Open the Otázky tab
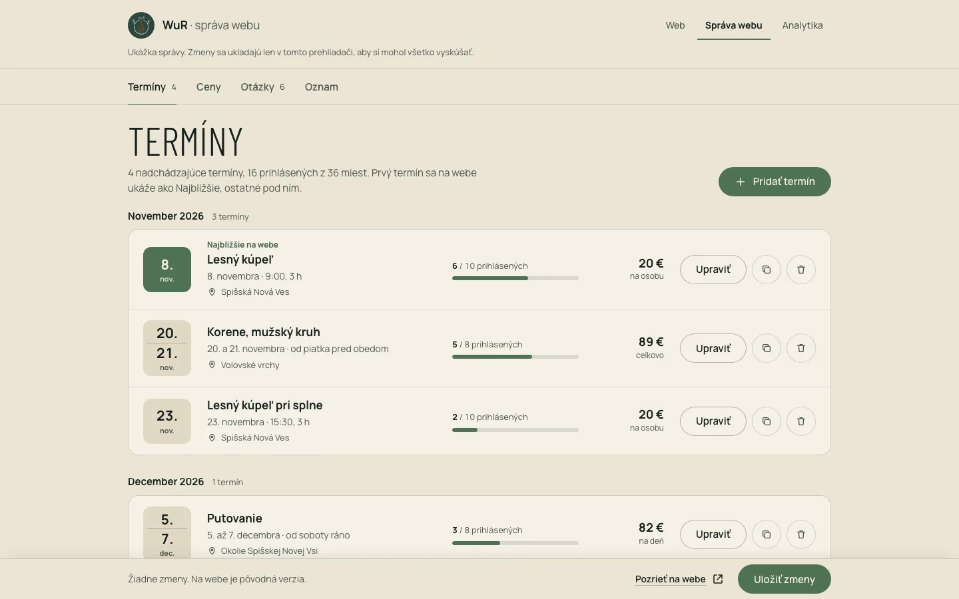The width and height of the screenshot is (959, 599). click(x=263, y=87)
